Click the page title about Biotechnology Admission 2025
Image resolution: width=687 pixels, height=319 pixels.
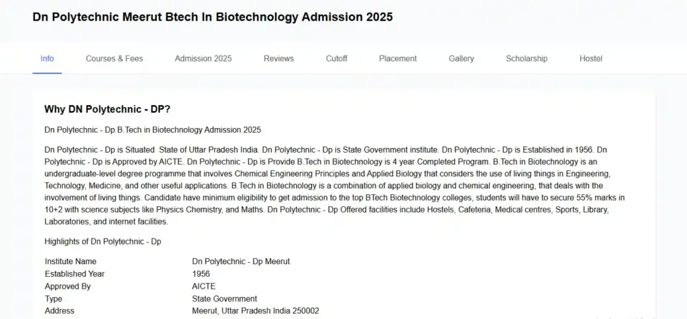point(213,17)
